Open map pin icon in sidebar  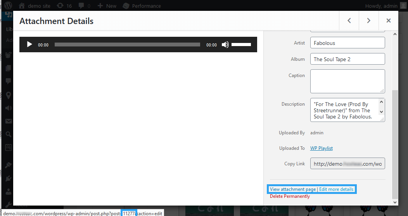coord(8,95)
